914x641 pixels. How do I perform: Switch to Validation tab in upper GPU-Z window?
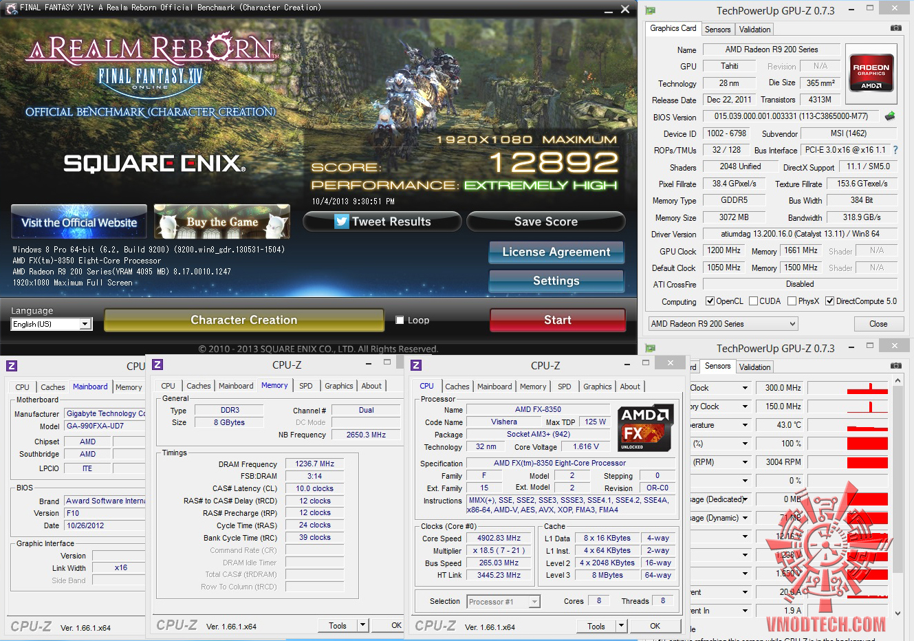click(x=754, y=30)
